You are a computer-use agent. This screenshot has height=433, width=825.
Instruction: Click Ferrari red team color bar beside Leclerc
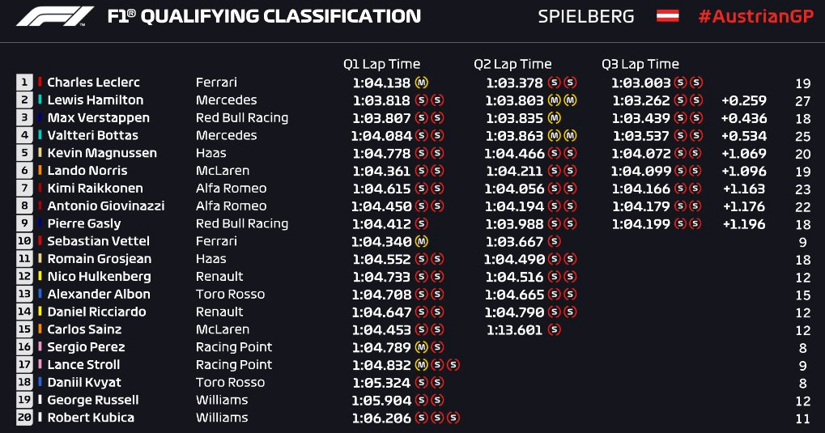[40, 82]
